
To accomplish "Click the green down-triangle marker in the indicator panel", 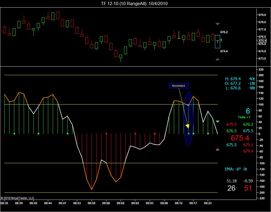I will pos(218,122).
